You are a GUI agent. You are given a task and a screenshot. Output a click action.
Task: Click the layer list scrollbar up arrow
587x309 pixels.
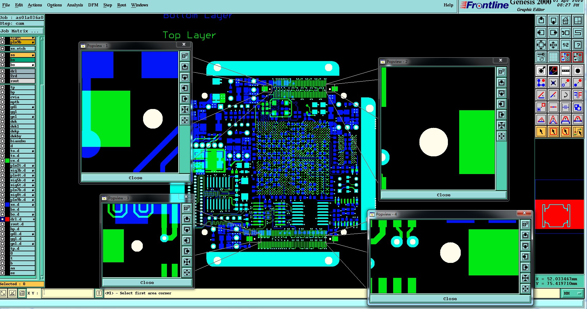[x=42, y=39]
